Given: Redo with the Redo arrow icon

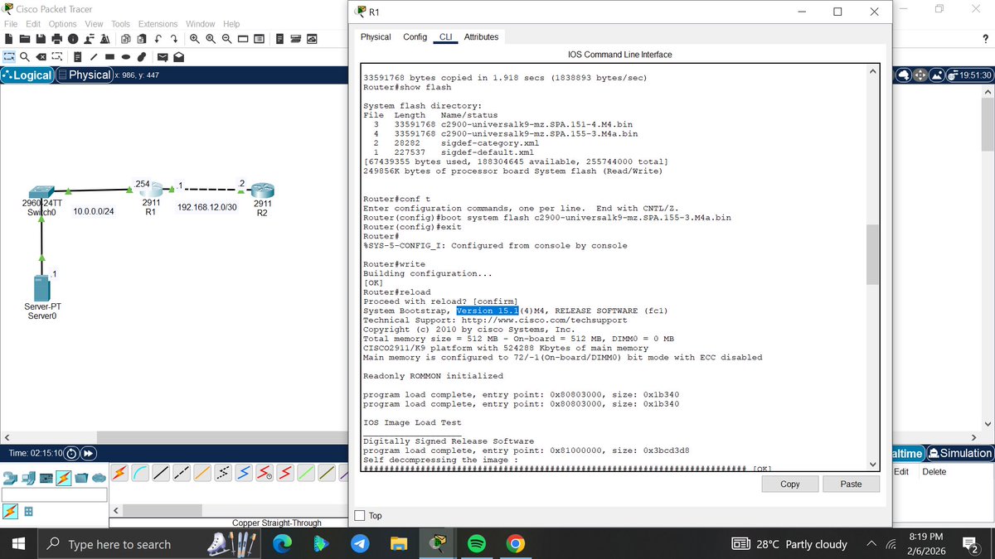Looking at the screenshot, I should coord(173,39).
